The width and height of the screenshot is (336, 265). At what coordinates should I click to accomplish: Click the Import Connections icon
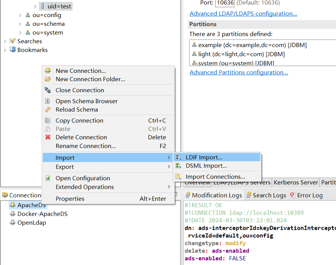click(178, 177)
